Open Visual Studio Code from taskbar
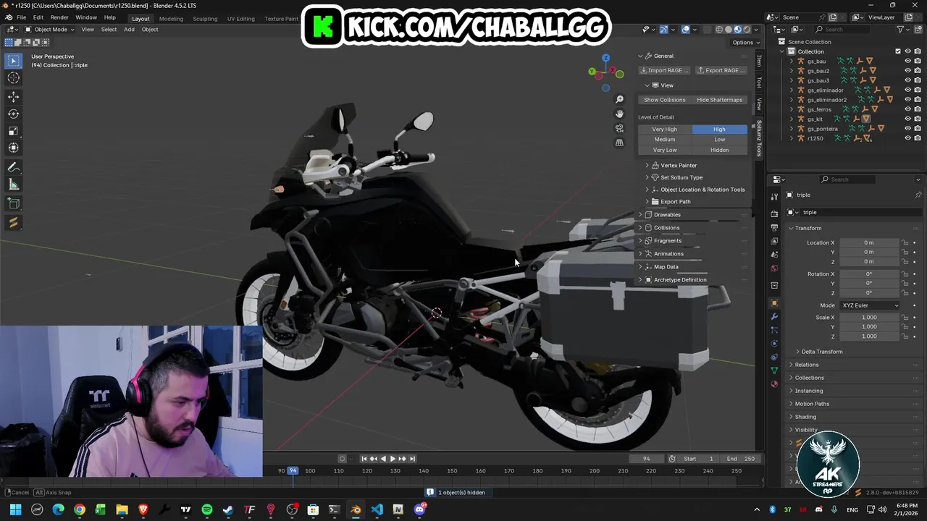Image resolution: width=927 pixels, height=521 pixels. click(x=377, y=510)
